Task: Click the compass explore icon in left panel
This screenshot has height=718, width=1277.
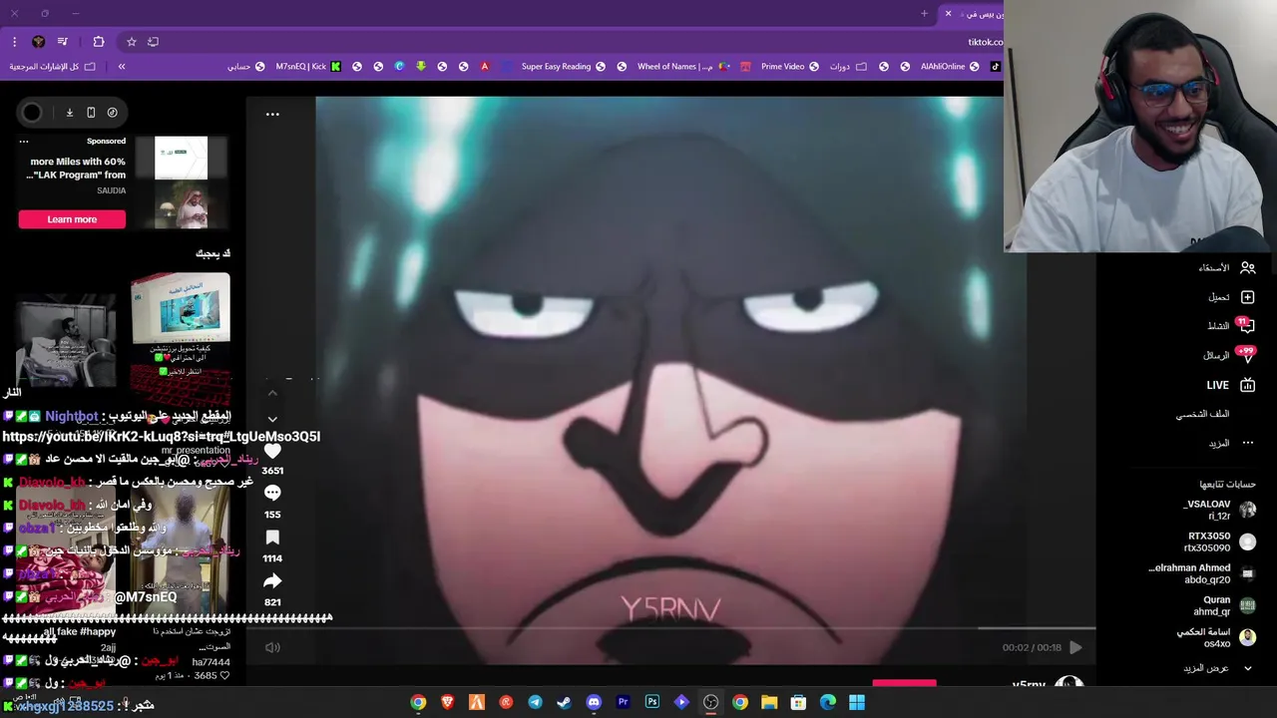Action: point(112,113)
